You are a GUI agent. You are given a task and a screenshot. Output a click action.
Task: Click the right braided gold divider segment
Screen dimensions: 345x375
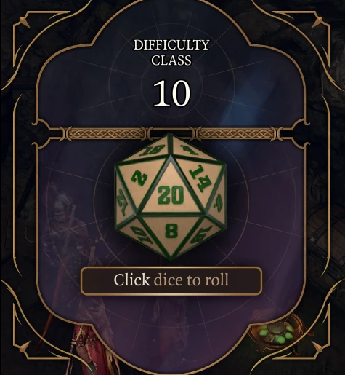pyautogui.click(x=236, y=134)
